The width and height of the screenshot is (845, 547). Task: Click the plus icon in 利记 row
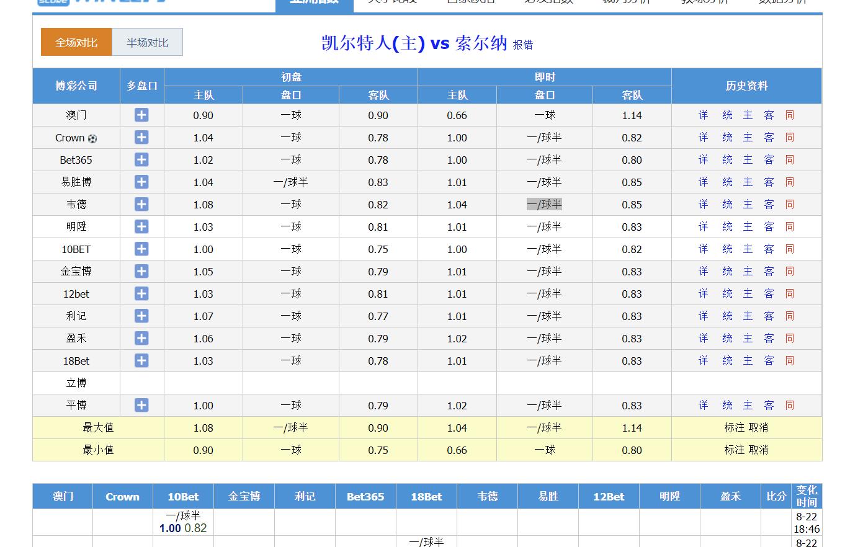[x=141, y=316]
